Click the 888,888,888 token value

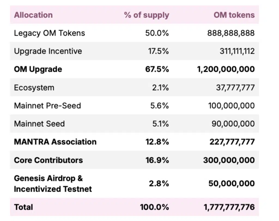231,33
